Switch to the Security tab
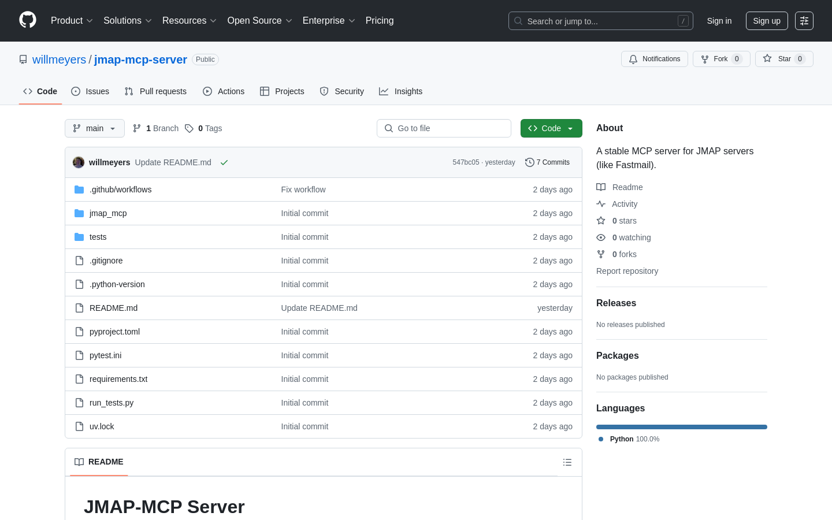The image size is (832, 520). coord(342,91)
